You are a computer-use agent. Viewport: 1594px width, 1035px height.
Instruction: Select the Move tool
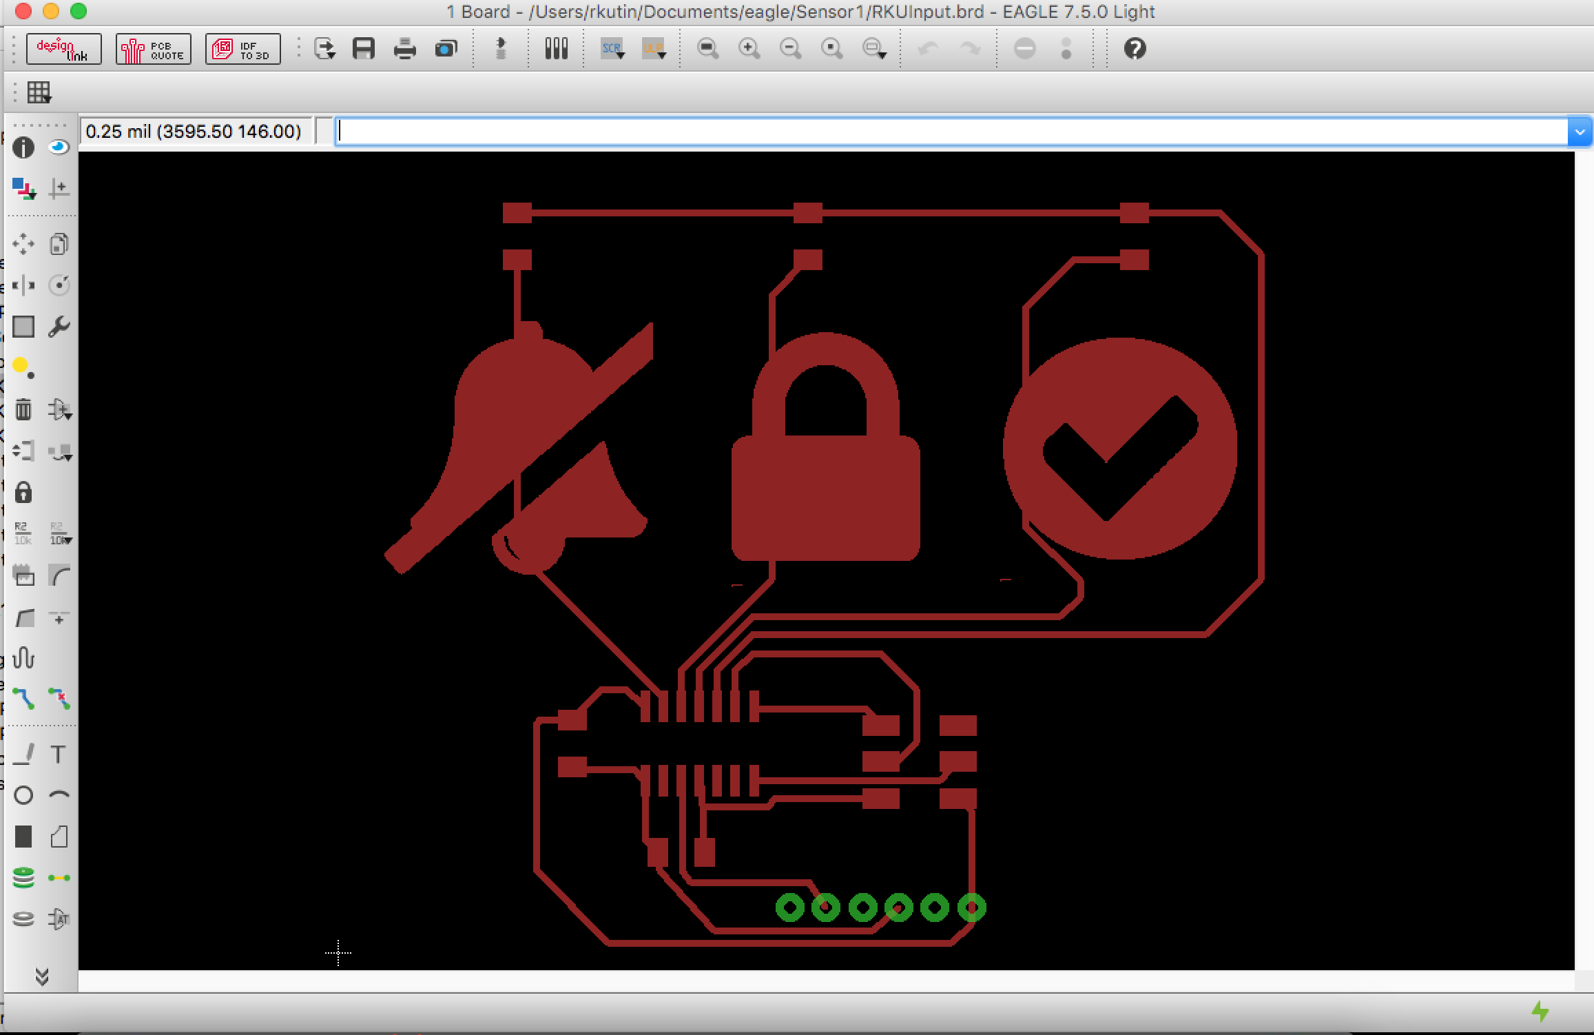[23, 244]
